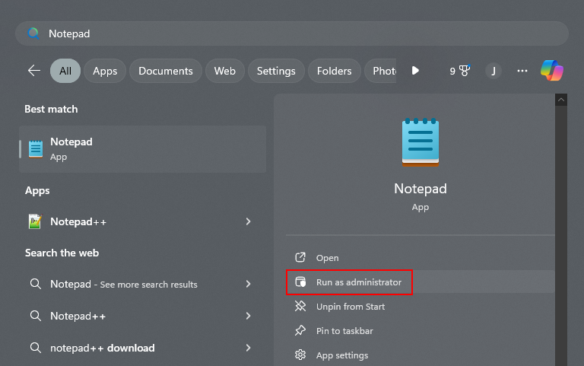Image resolution: width=584 pixels, height=366 pixels.
Task: Switch to the Folders filter tab
Action: tap(334, 71)
